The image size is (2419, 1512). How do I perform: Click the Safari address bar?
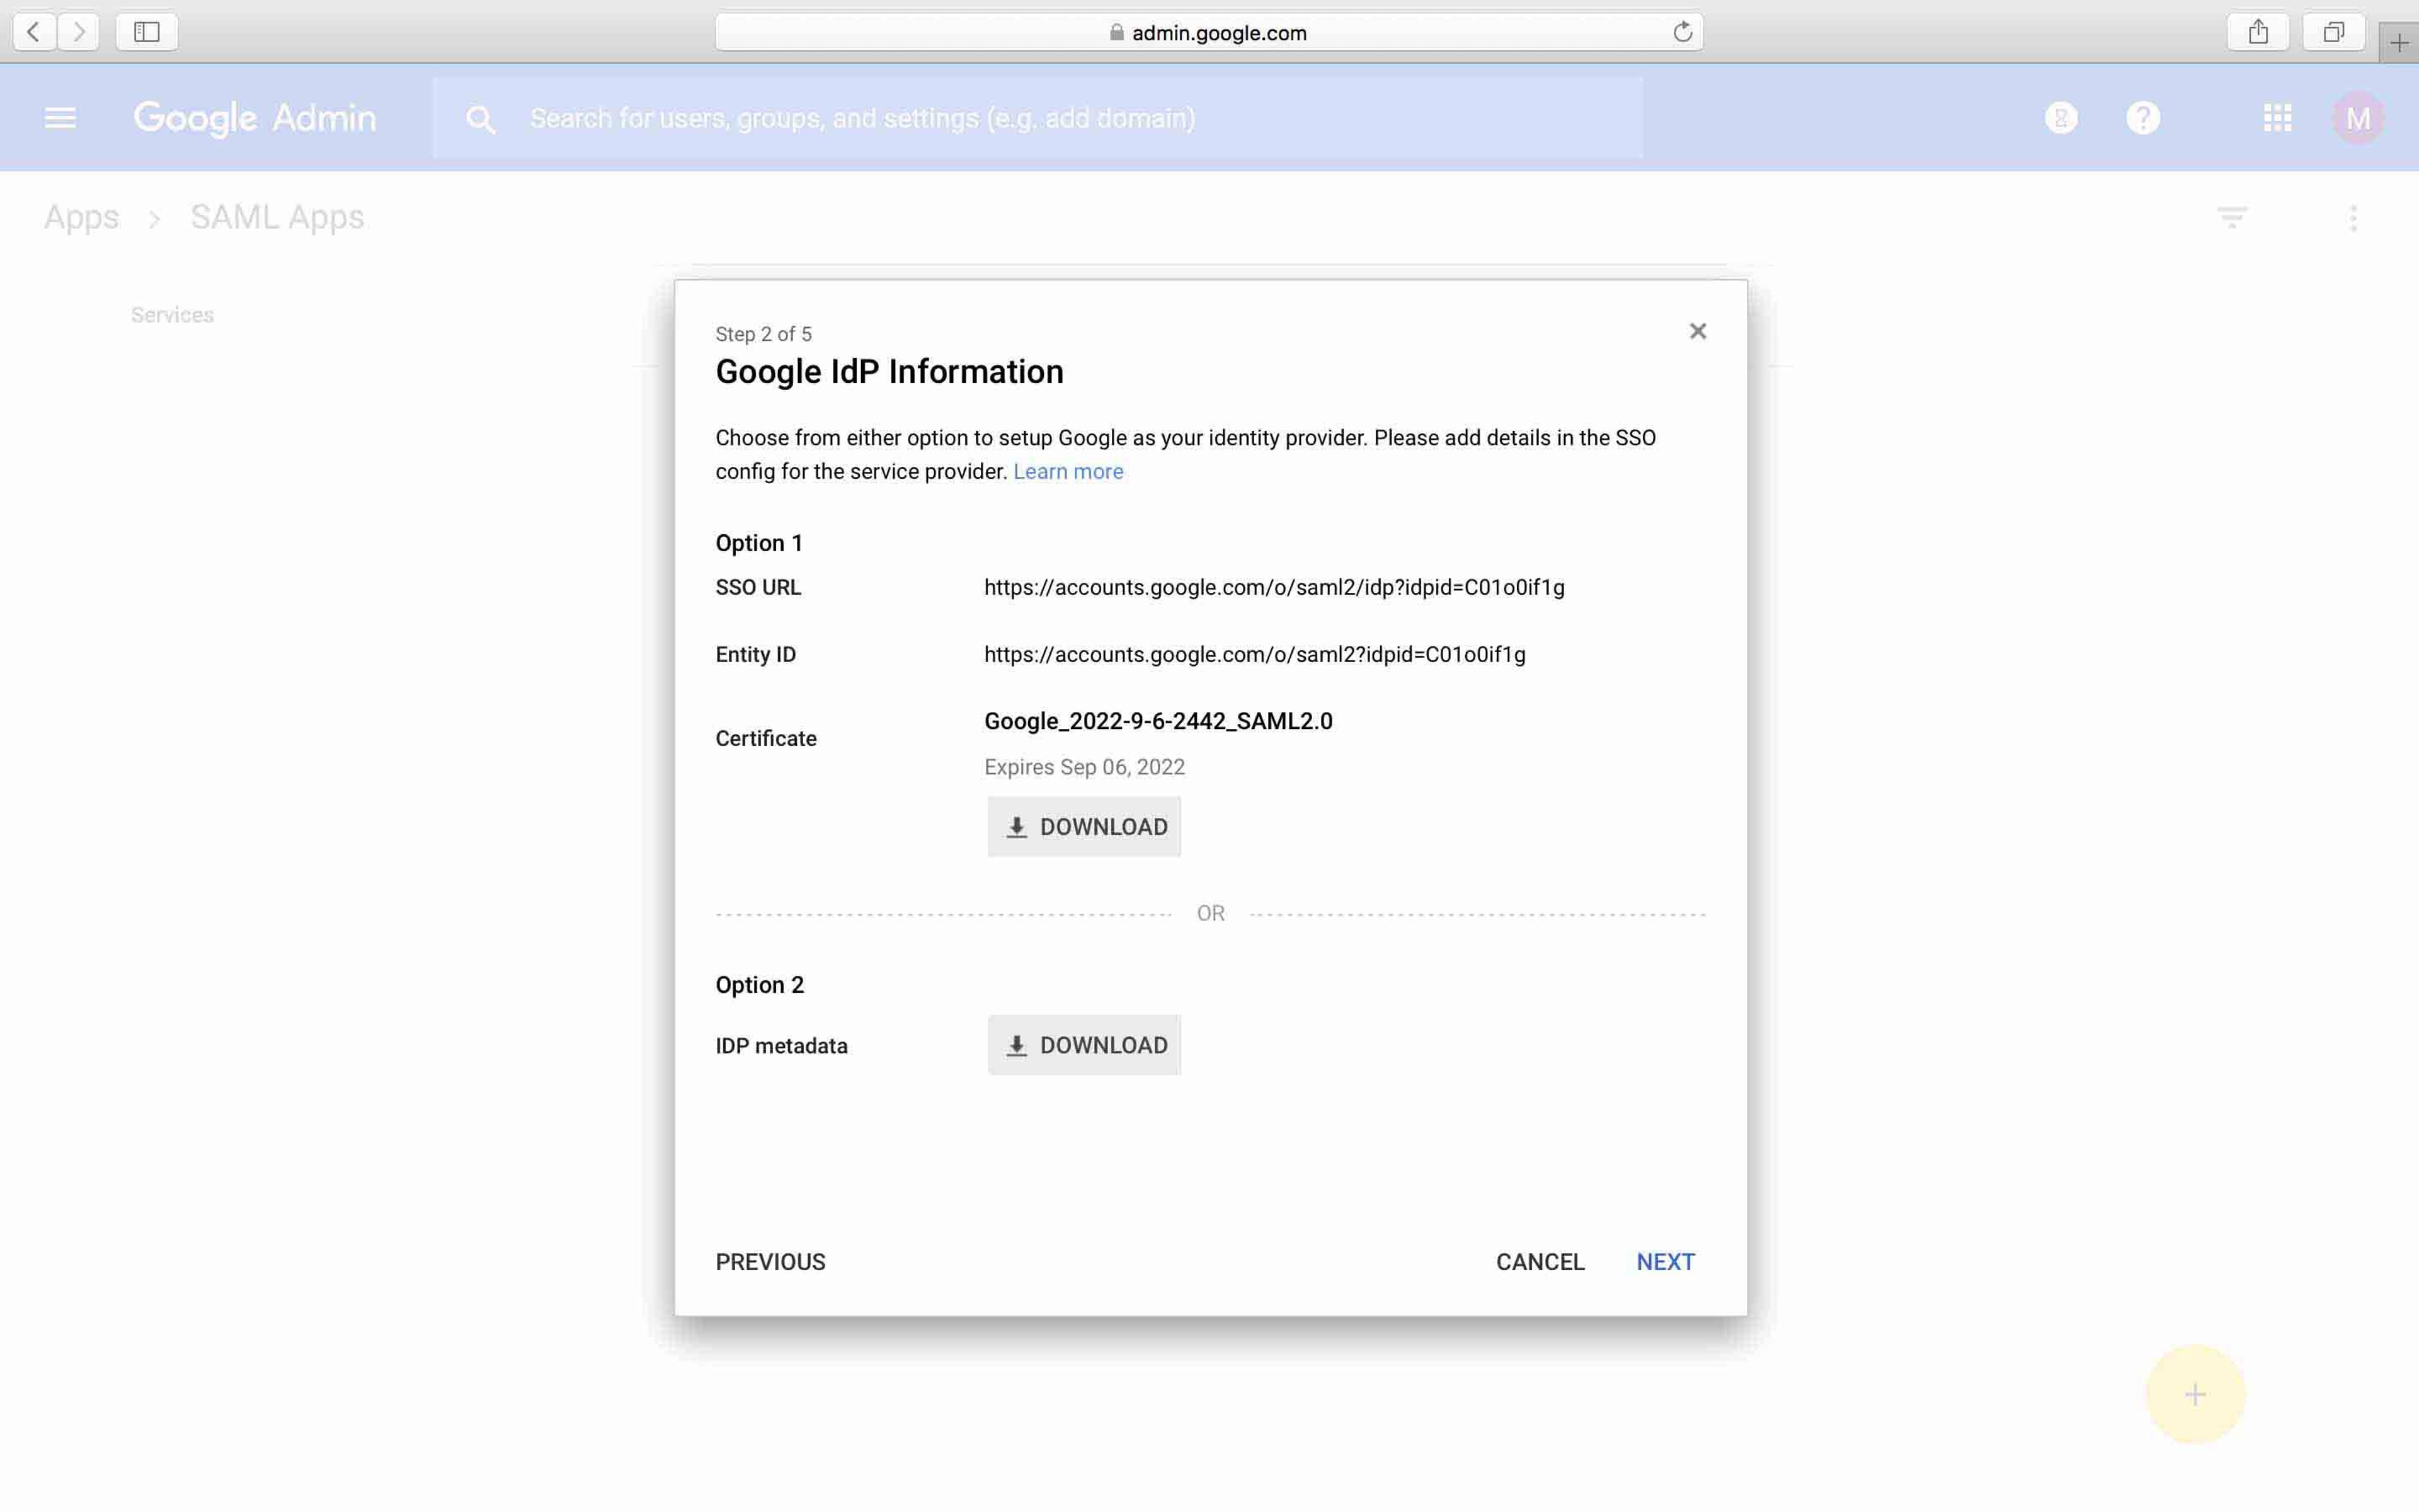(1208, 32)
